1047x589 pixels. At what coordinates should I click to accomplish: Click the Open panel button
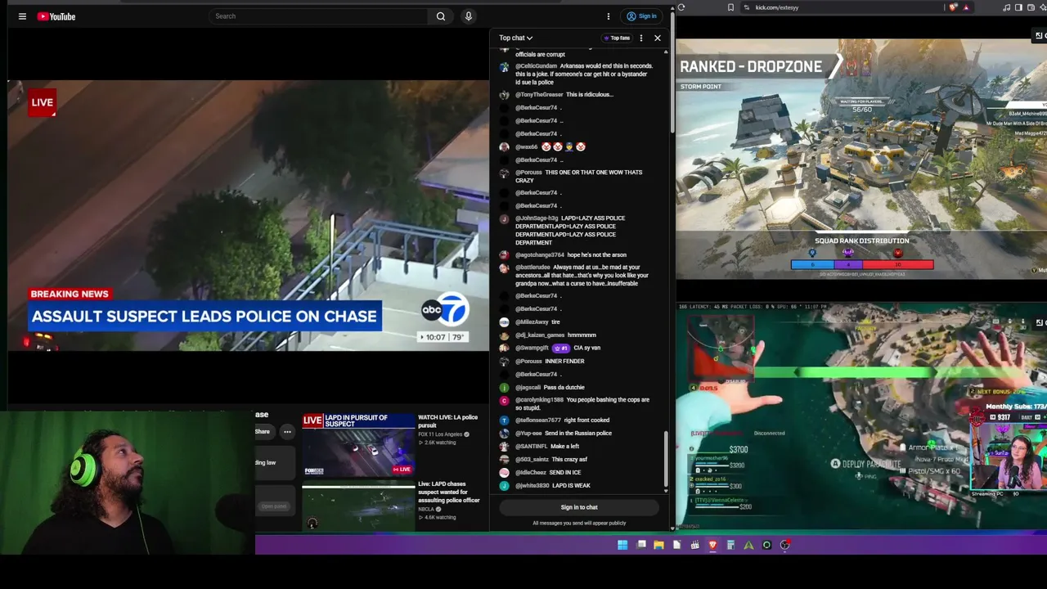274,506
